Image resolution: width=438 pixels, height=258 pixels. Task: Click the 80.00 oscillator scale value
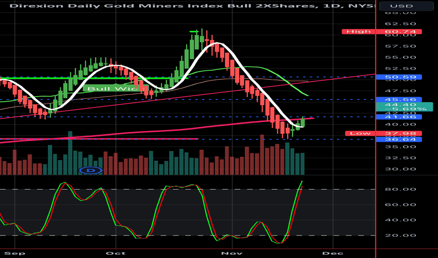coord(400,190)
